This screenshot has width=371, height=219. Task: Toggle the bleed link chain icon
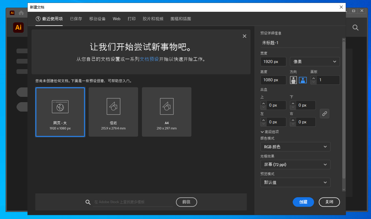[324, 114]
